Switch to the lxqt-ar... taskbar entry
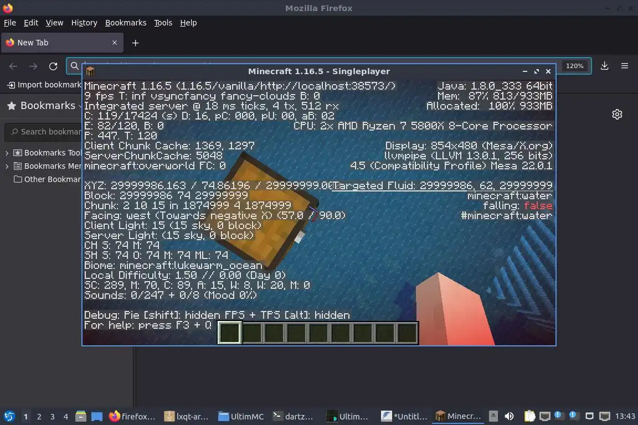Viewport: 638px width, 425px height. (187, 416)
